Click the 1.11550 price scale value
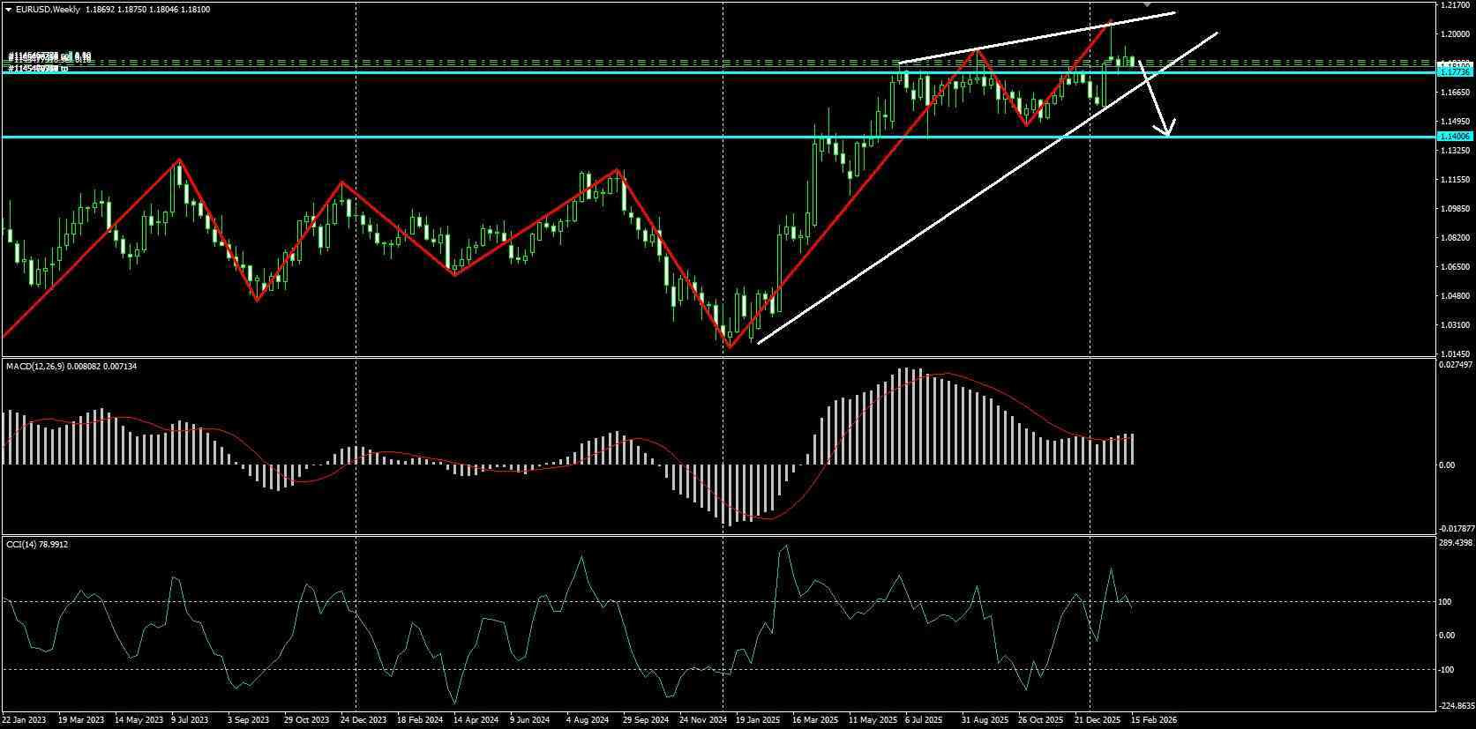 click(x=1453, y=180)
